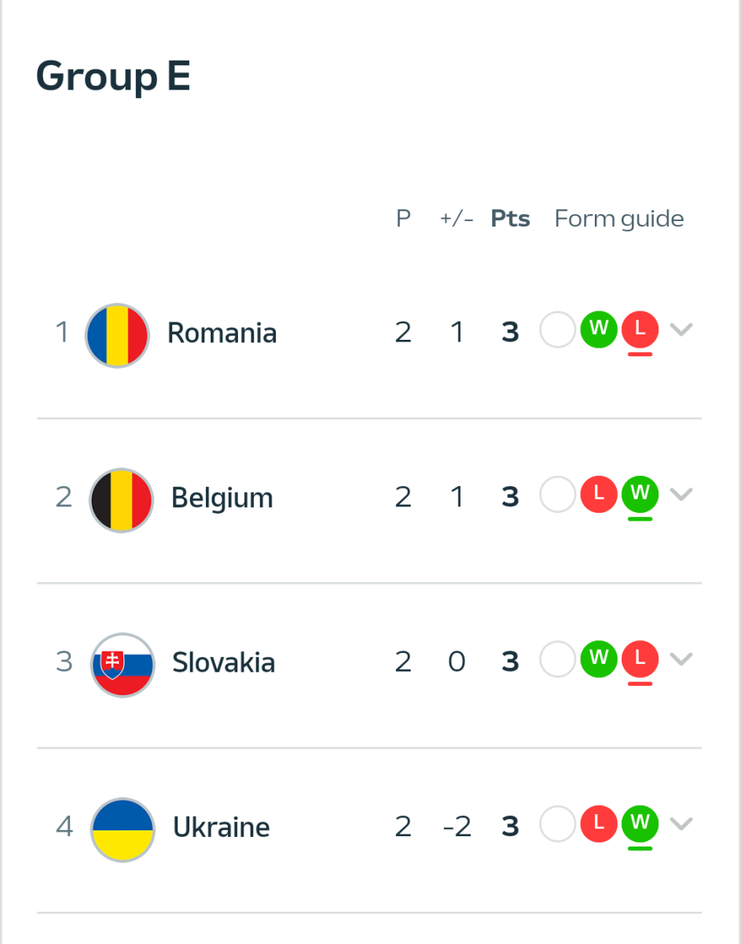
Task: Click Romania's red L form badge
Action: (x=640, y=330)
